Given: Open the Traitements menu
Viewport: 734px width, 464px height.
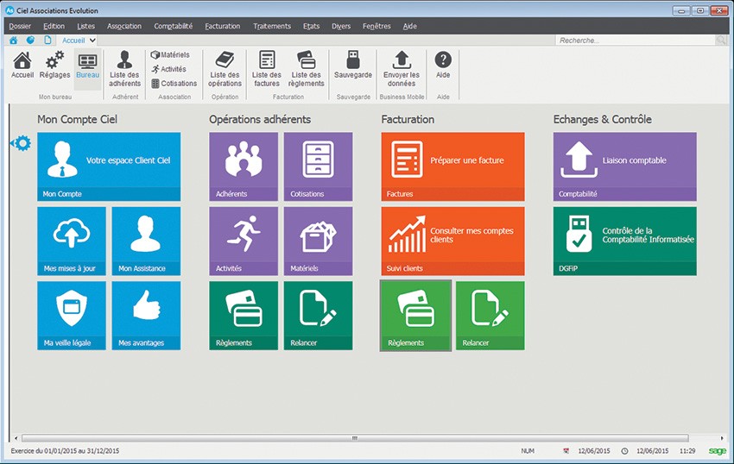Looking at the screenshot, I should coord(272,26).
